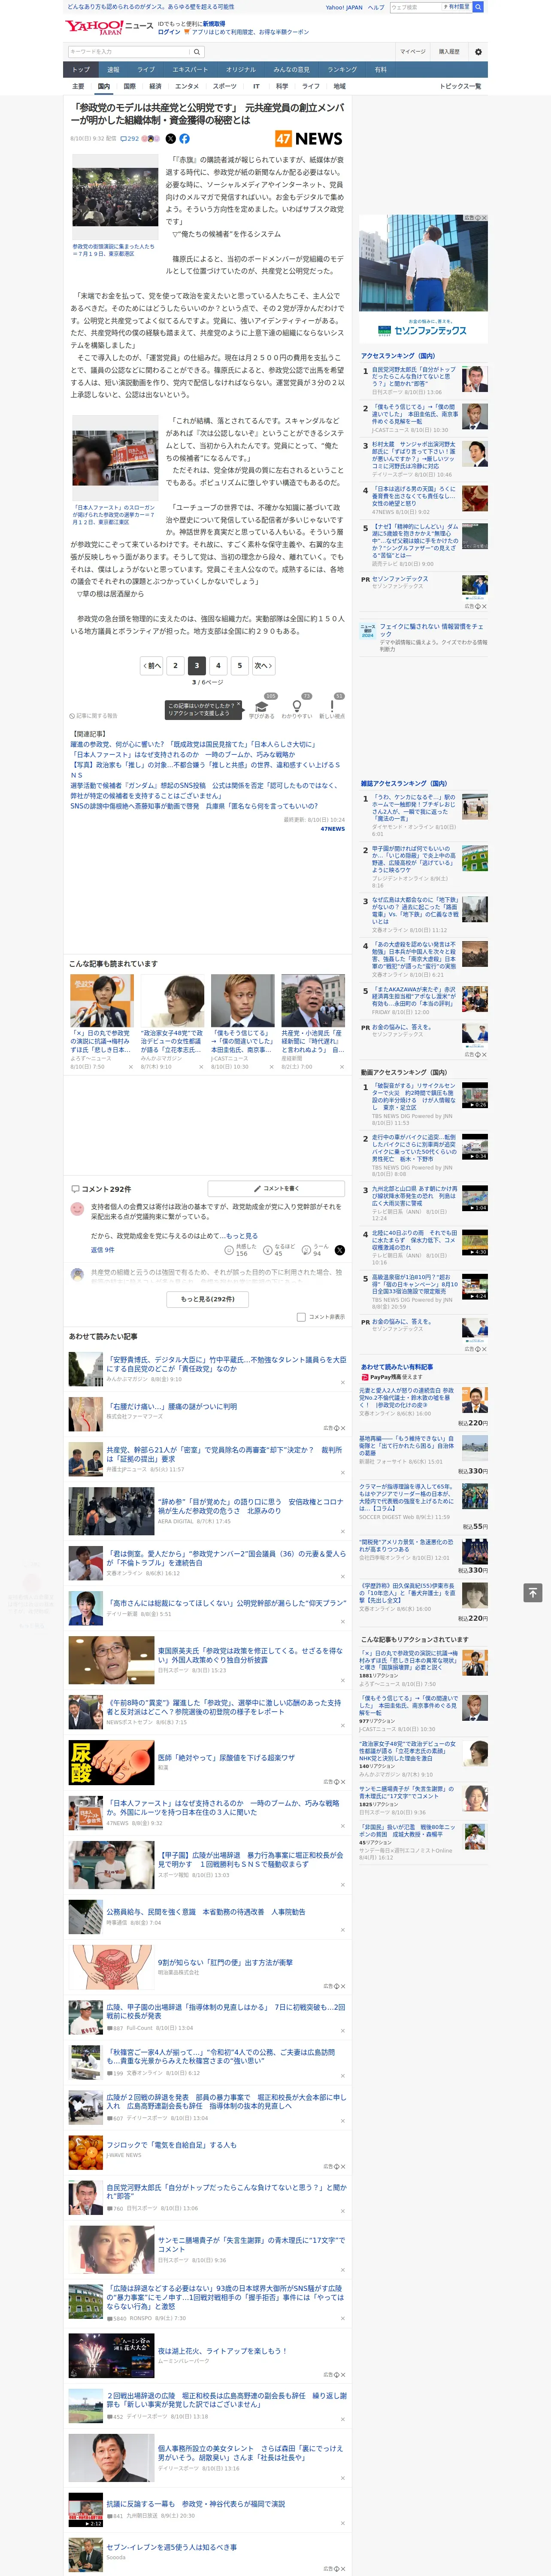The height and width of the screenshot is (2576, 551).
Task: Click 記事に関する報告 report icon link
Action: click(x=94, y=716)
